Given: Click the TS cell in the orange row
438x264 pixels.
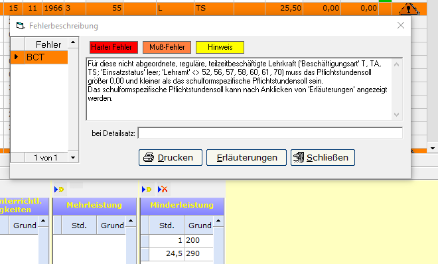Looking at the screenshot, I should tap(214, 9).
